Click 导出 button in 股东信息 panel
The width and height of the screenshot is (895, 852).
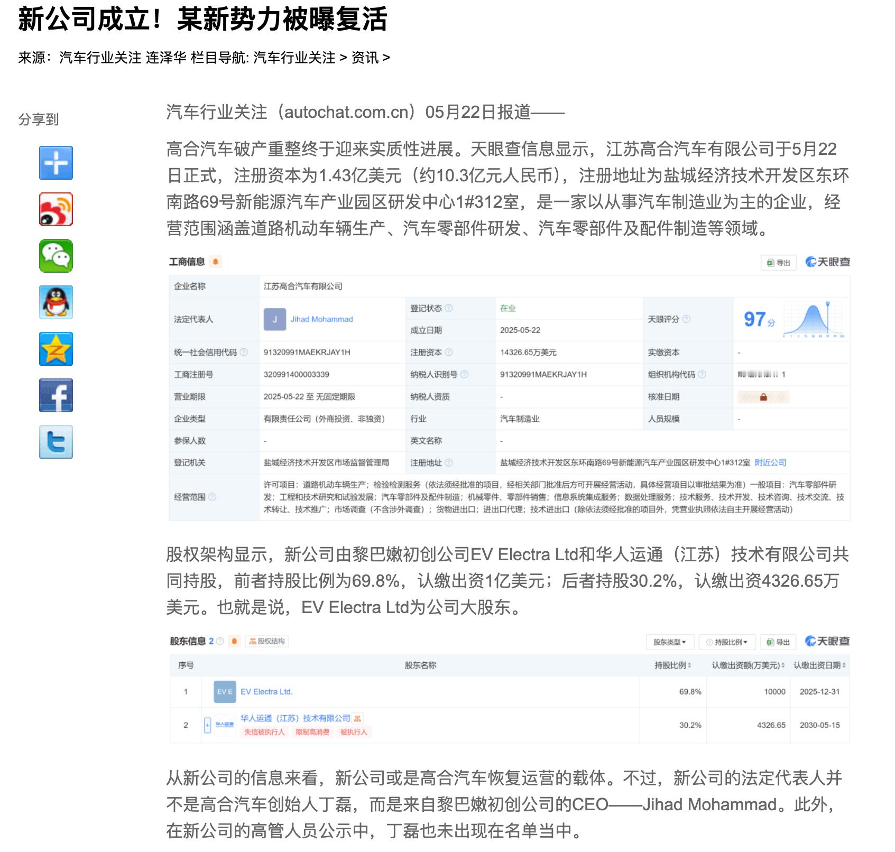[x=778, y=642]
